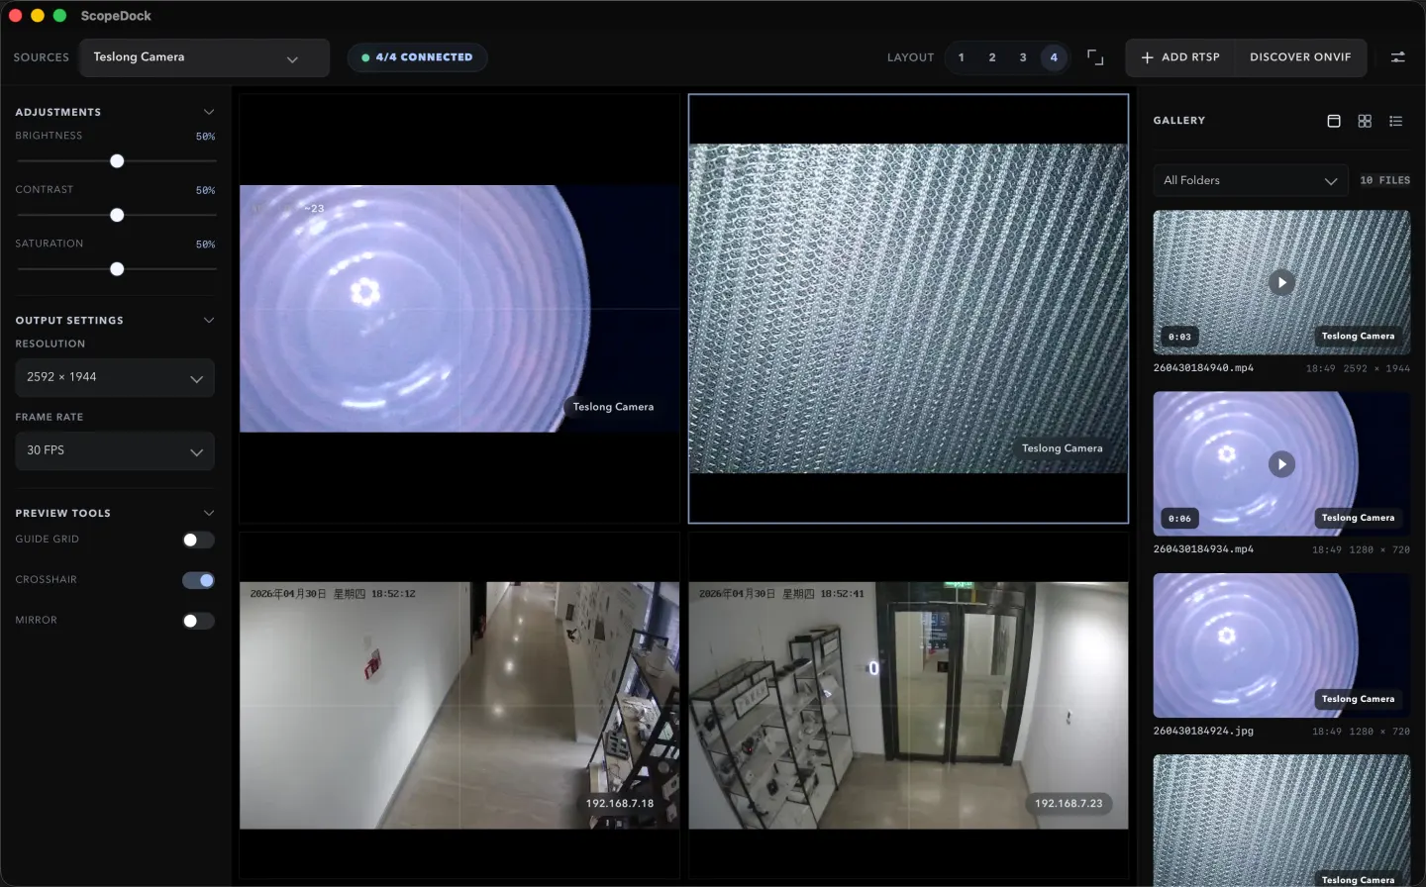Select the blue lens camera feed
Viewport: 1426px width, 887px height.
(x=459, y=308)
